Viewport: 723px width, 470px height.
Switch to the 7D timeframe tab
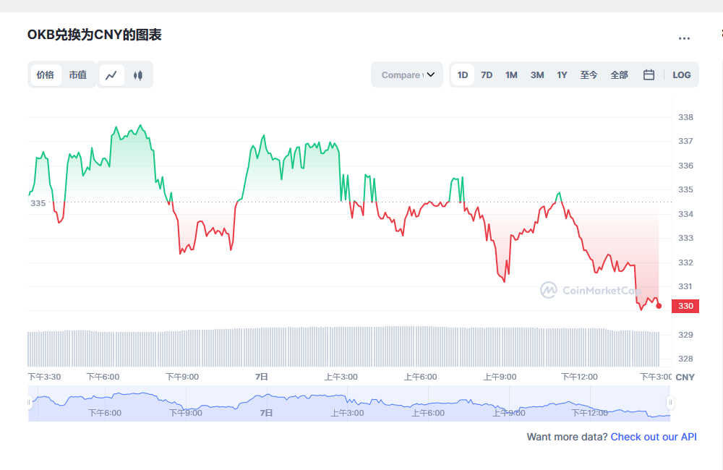click(x=487, y=74)
